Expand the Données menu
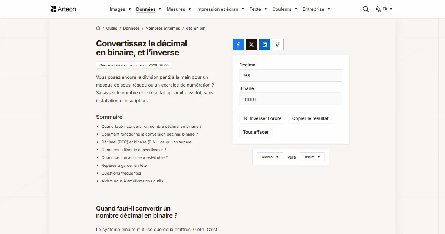445x234 pixels. tap(149, 9)
